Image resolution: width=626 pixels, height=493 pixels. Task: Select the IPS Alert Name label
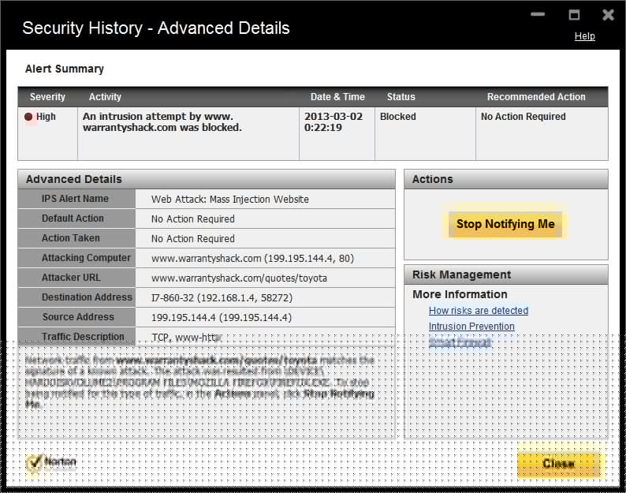point(75,199)
